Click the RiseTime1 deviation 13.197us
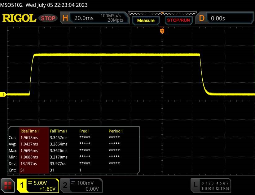 click(29, 164)
